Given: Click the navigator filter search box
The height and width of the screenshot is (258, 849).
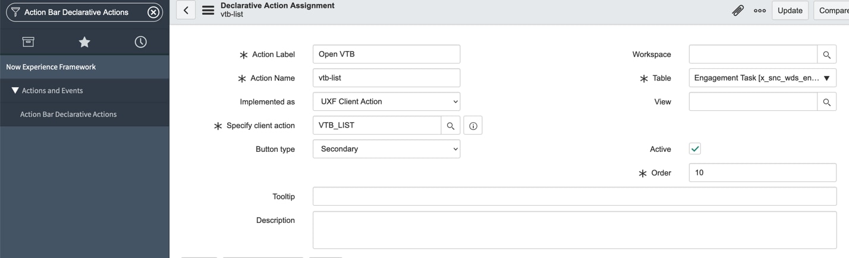Looking at the screenshot, I should click(84, 12).
